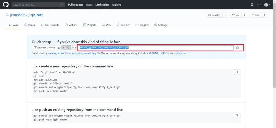This screenshot has height=128, width=276.
Task: Click the 'git init' command line
Action: pyautogui.click(x=39, y=76)
